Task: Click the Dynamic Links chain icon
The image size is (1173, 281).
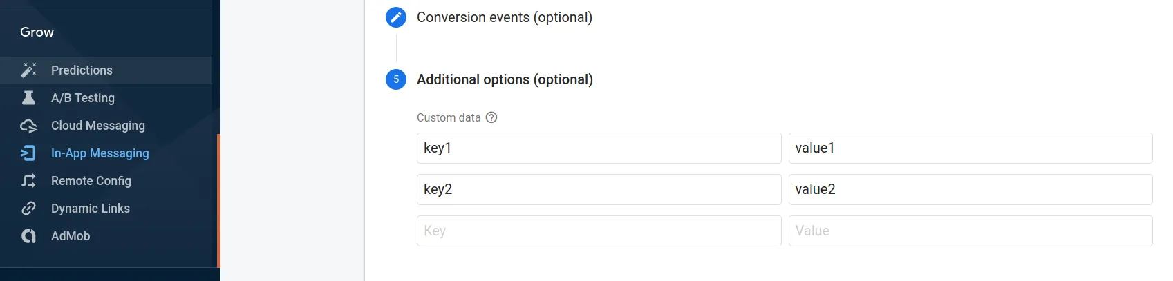Action: 28,209
